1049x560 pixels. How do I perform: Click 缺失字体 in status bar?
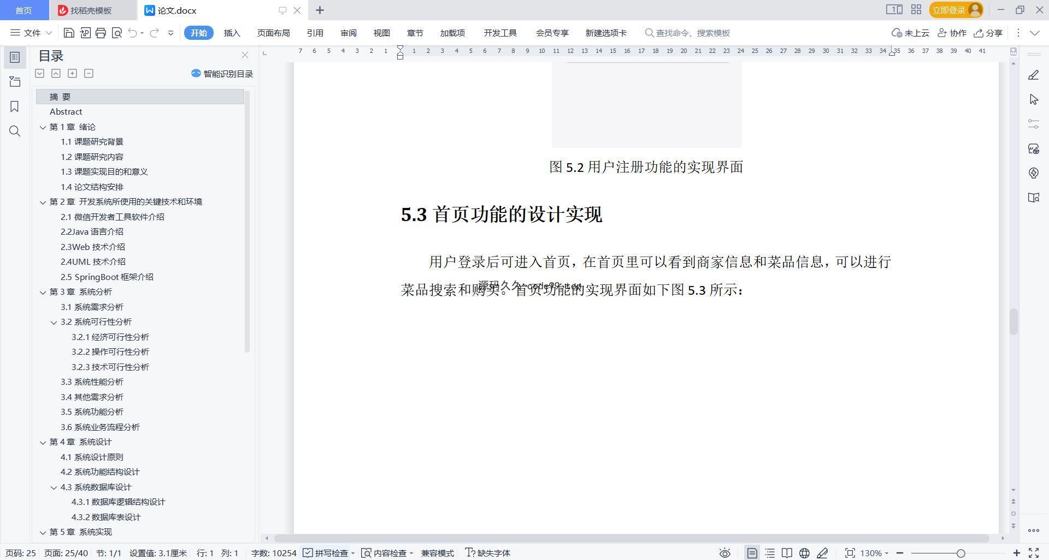point(487,553)
